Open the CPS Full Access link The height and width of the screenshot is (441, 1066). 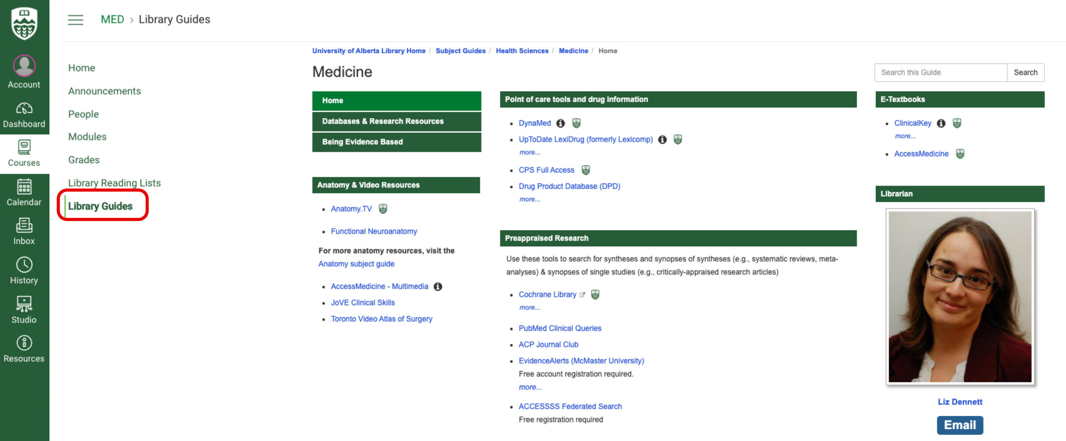coord(546,170)
